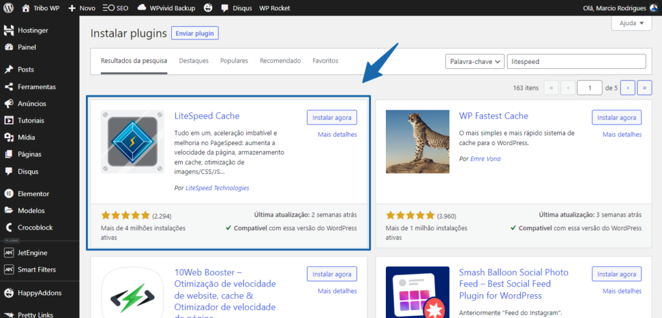662x318 pixels.
Task: Open the Painel dashboard icon
Action: [9, 47]
